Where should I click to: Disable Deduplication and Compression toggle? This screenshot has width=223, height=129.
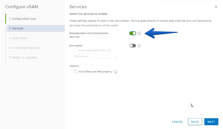click(133, 33)
